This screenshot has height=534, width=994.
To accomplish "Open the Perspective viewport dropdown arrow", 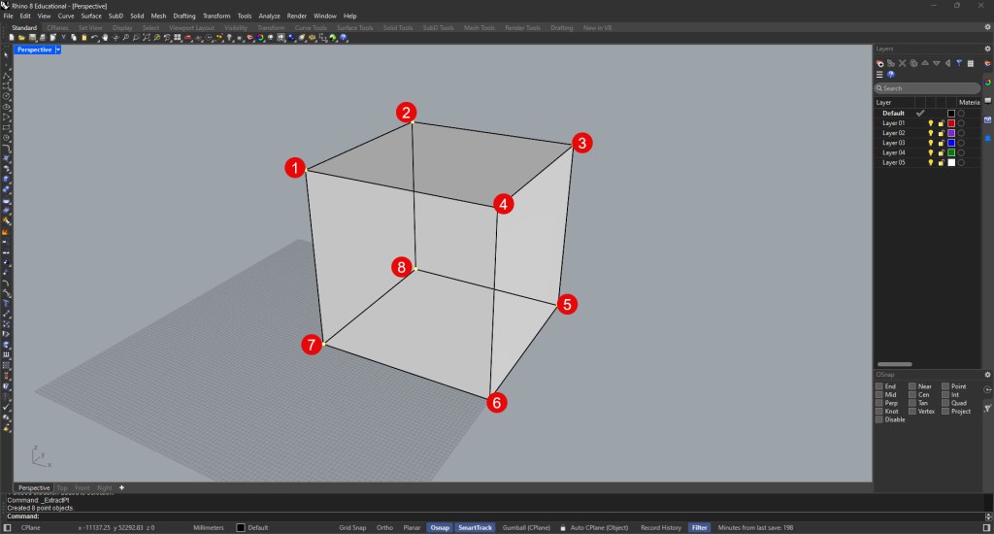I will [58, 49].
